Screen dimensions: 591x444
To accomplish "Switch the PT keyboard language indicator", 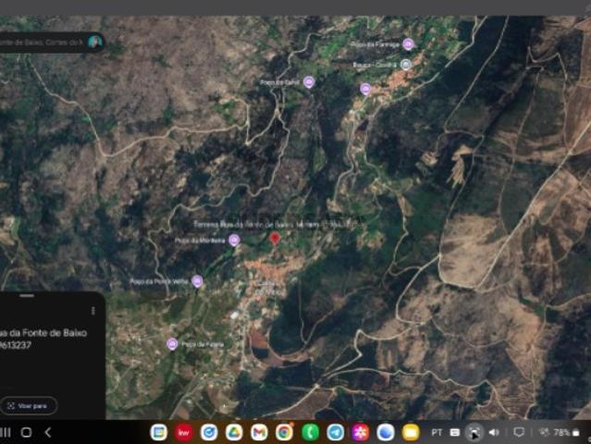I will point(437,432).
